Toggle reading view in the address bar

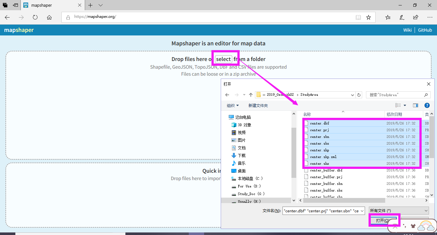(x=358, y=17)
